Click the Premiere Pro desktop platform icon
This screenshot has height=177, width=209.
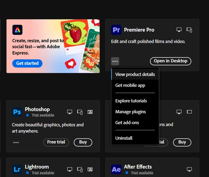[179, 30]
